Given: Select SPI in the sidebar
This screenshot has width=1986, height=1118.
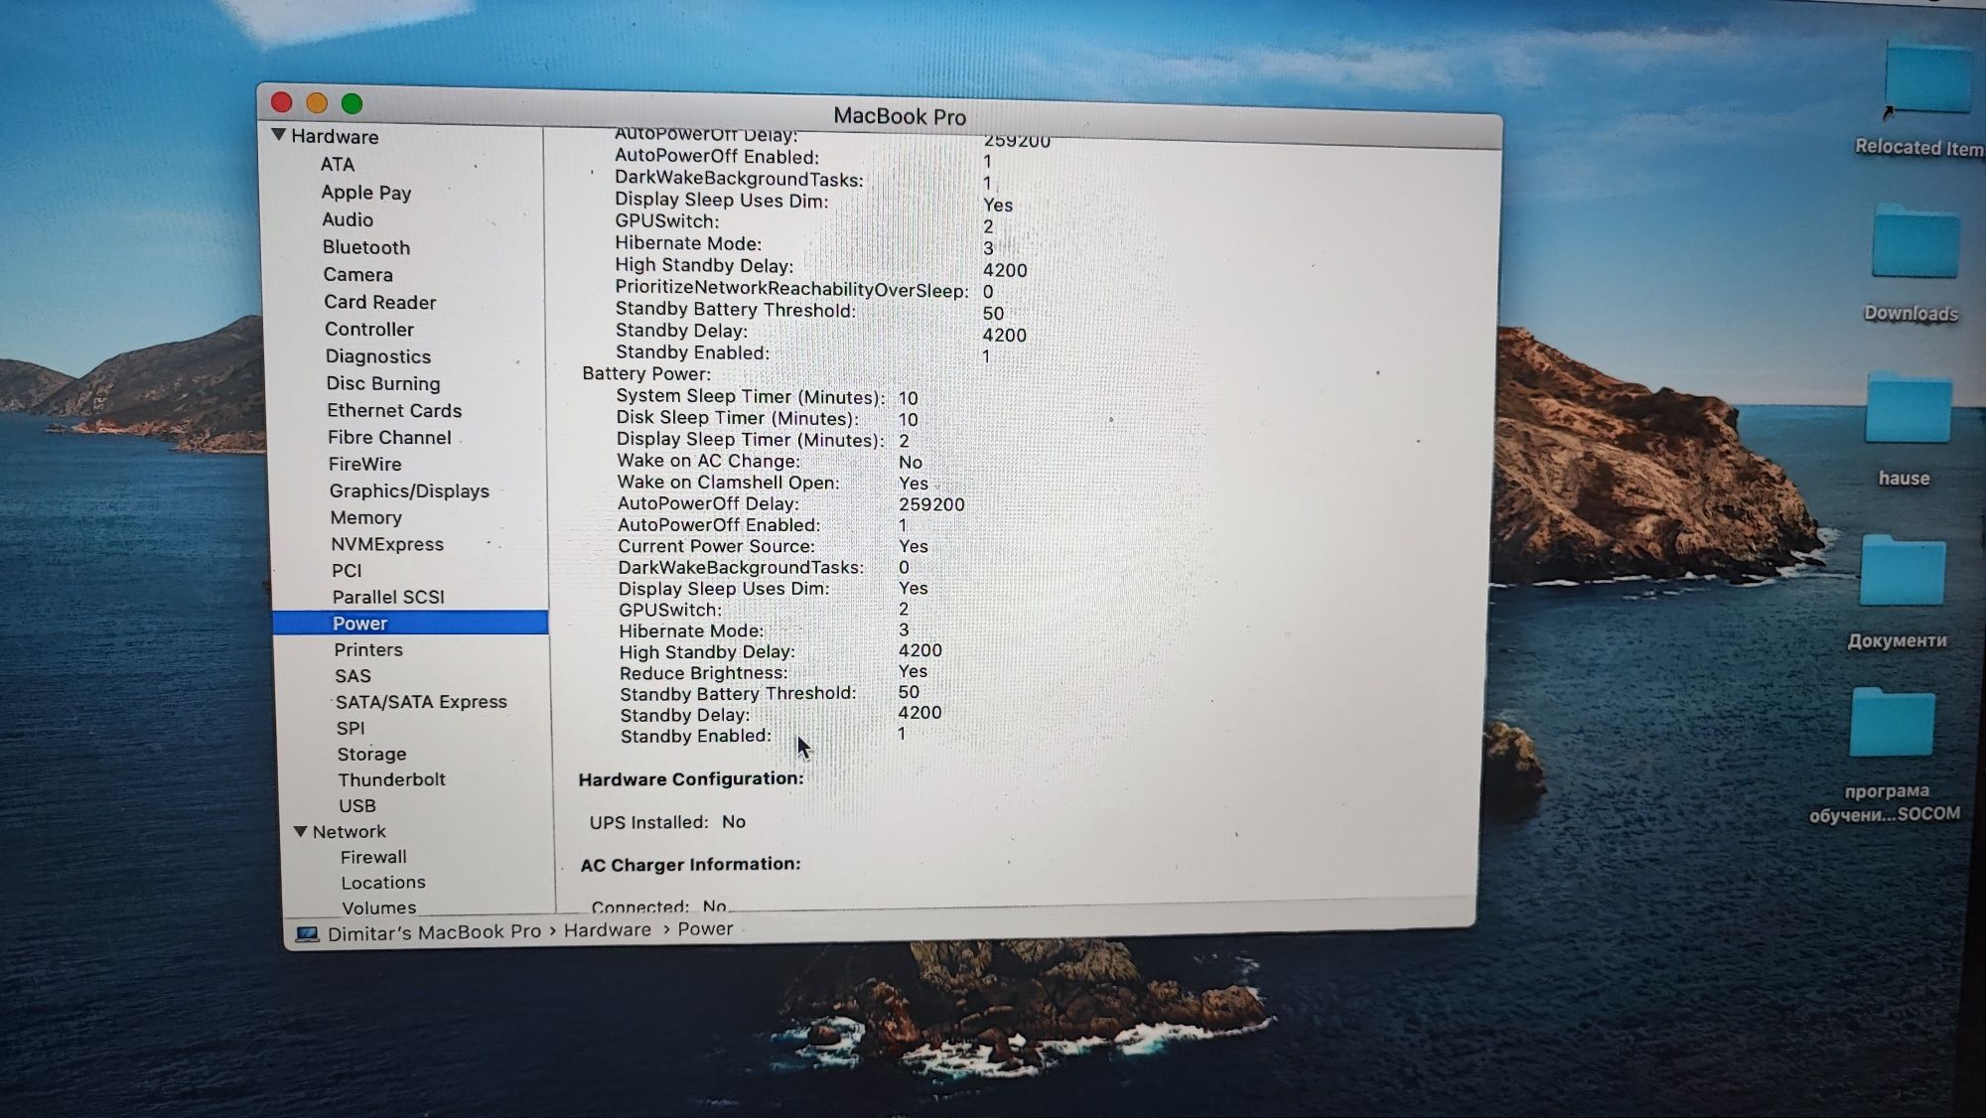Looking at the screenshot, I should pos(351,728).
